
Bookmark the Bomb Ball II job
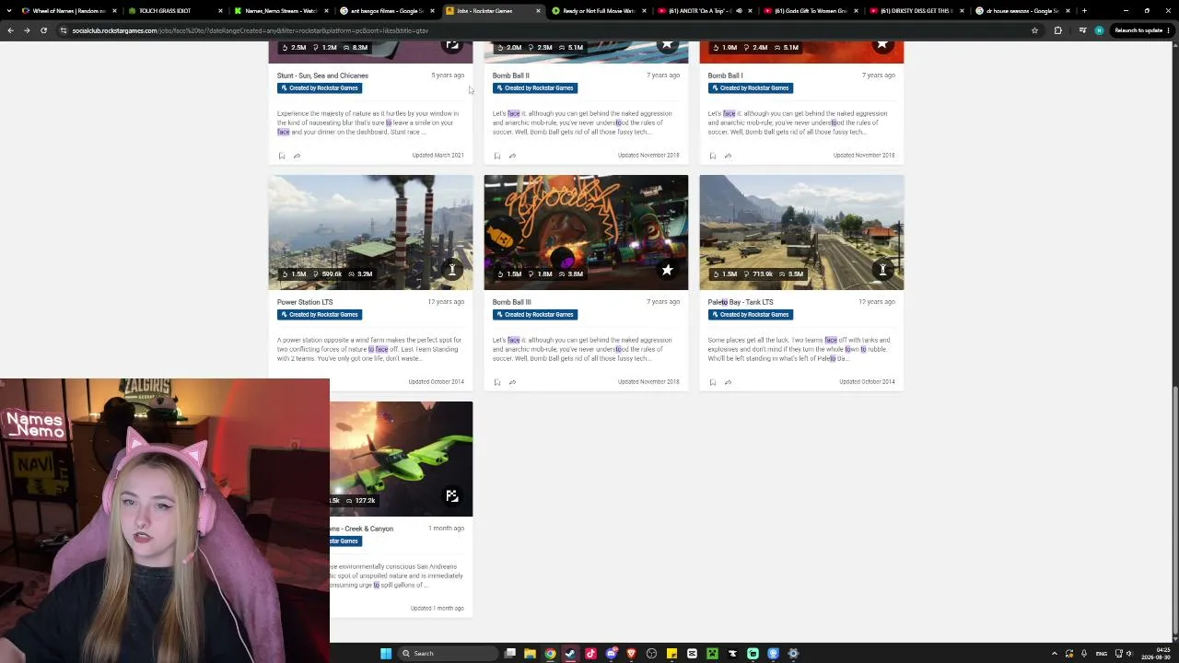(x=497, y=156)
